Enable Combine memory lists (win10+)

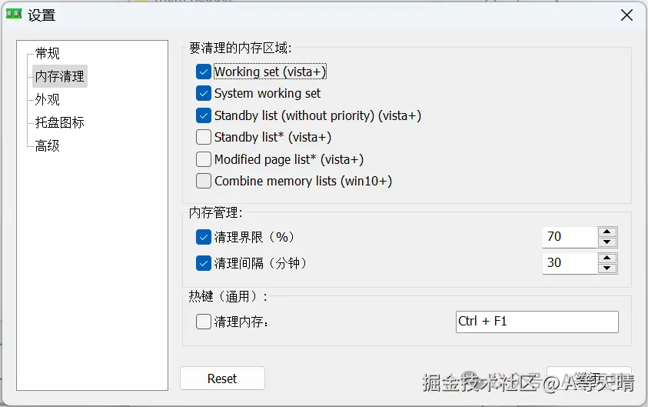tap(204, 182)
